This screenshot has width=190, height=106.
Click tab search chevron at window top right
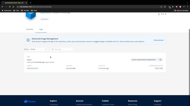click(187, 3)
